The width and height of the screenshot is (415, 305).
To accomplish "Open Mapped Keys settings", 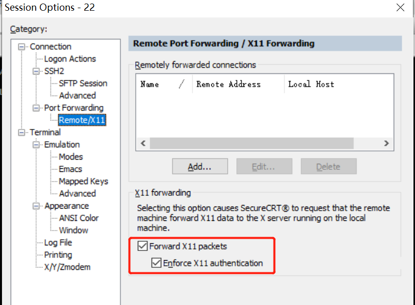I will click(83, 182).
